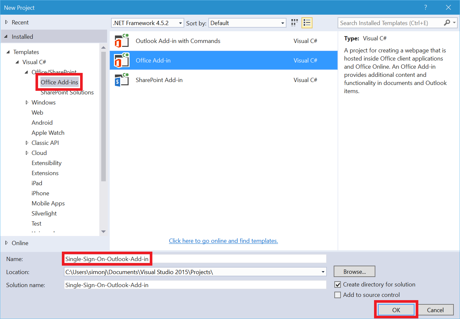This screenshot has height=319, width=460.
Task: Collapse the Office/SharePoint node
Action: (x=26, y=72)
